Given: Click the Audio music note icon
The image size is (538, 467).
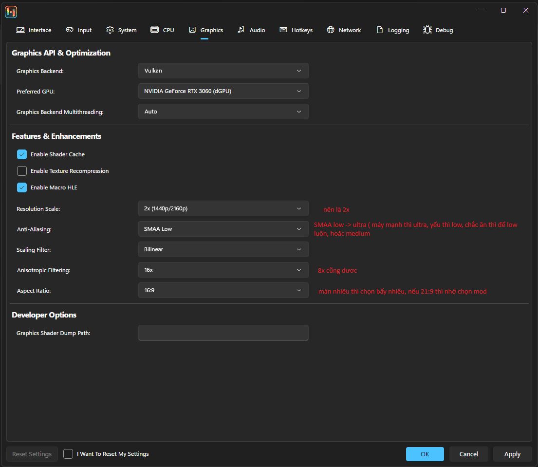Looking at the screenshot, I should 241,30.
